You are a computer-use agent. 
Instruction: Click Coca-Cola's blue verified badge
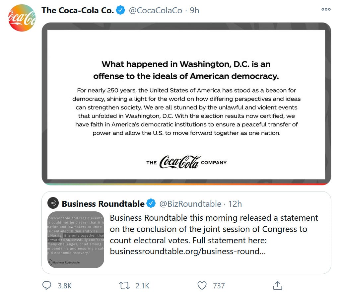tap(120, 11)
